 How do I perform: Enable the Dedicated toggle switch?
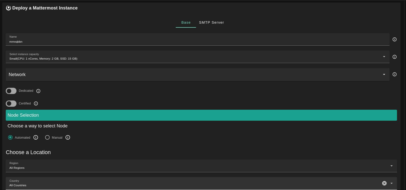[x=11, y=91]
